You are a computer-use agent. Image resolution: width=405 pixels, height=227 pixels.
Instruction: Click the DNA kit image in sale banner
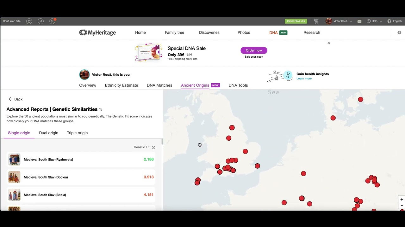(149, 52)
